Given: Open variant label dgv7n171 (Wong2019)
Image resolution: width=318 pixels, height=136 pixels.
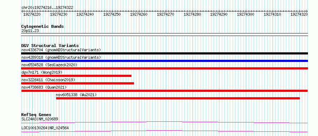Looking at the screenshot, I should click(42, 72).
